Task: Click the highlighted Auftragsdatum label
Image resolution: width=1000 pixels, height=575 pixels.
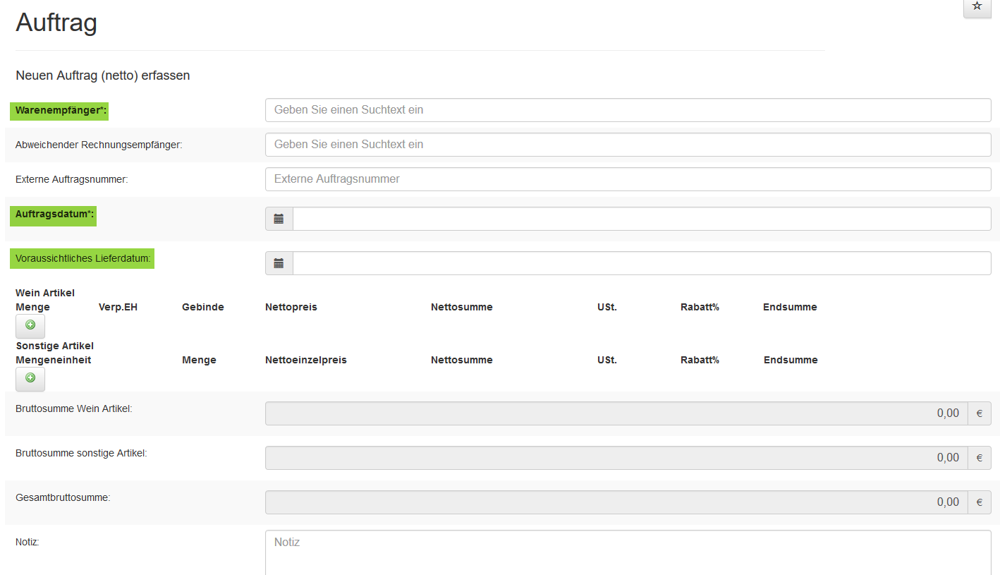Action: point(54,214)
